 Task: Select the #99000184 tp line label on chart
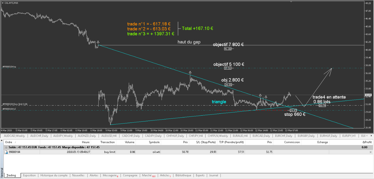[9, 67]
